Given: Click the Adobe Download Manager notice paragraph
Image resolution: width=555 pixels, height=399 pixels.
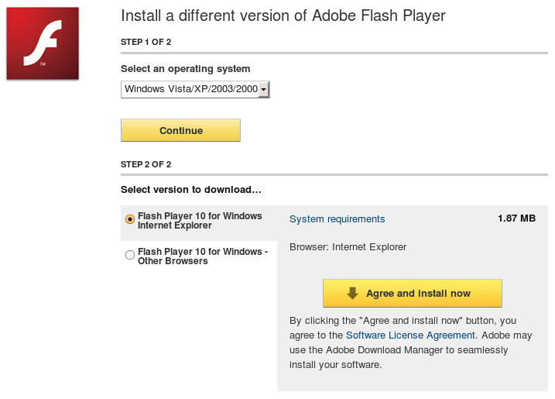Looking at the screenshot, I should tap(410, 342).
